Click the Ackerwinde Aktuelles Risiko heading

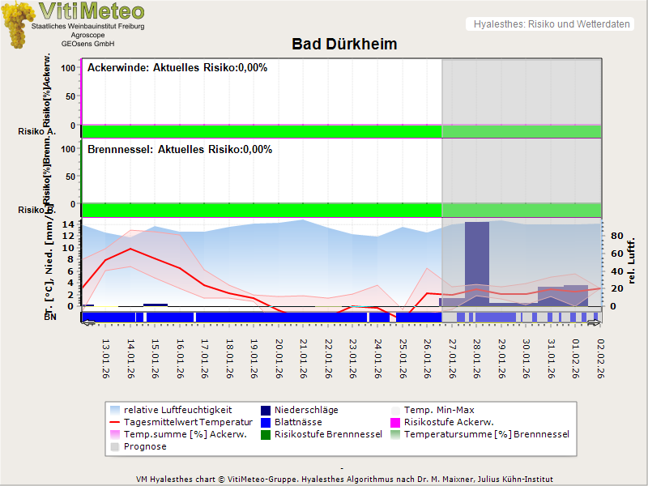point(177,68)
